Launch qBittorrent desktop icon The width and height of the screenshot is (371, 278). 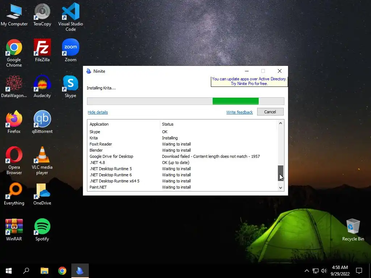pyautogui.click(x=42, y=122)
